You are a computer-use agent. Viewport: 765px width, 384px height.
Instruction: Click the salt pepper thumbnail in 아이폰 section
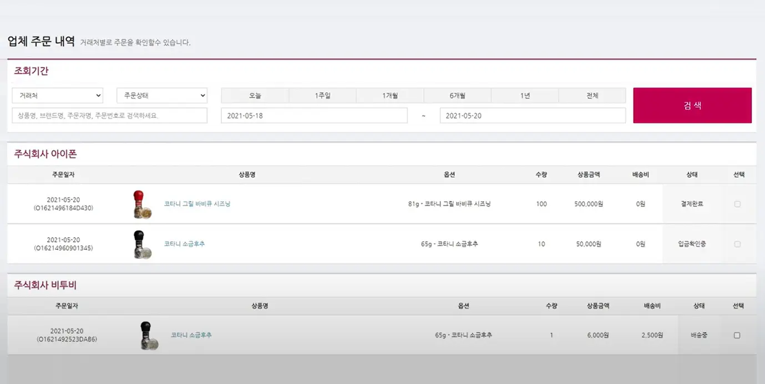(x=142, y=244)
